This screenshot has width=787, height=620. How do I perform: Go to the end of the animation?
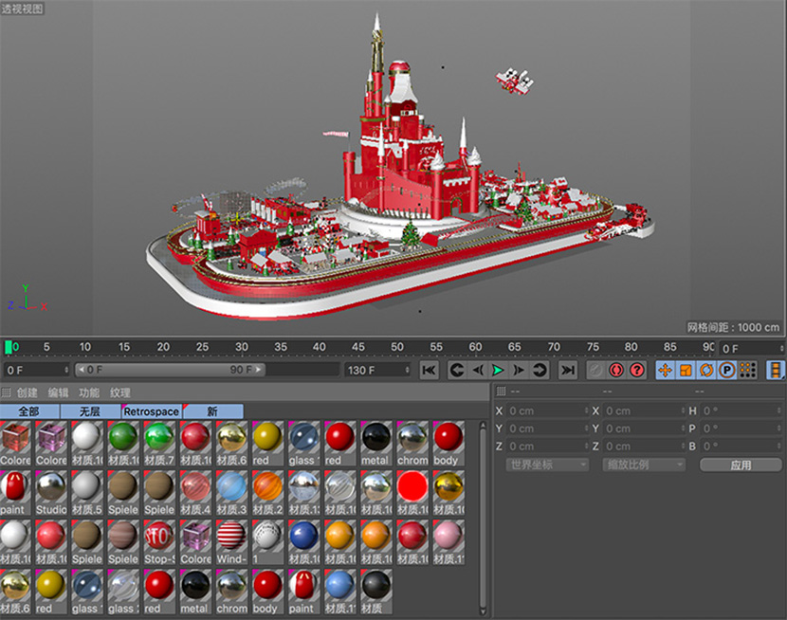(x=568, y=370)
